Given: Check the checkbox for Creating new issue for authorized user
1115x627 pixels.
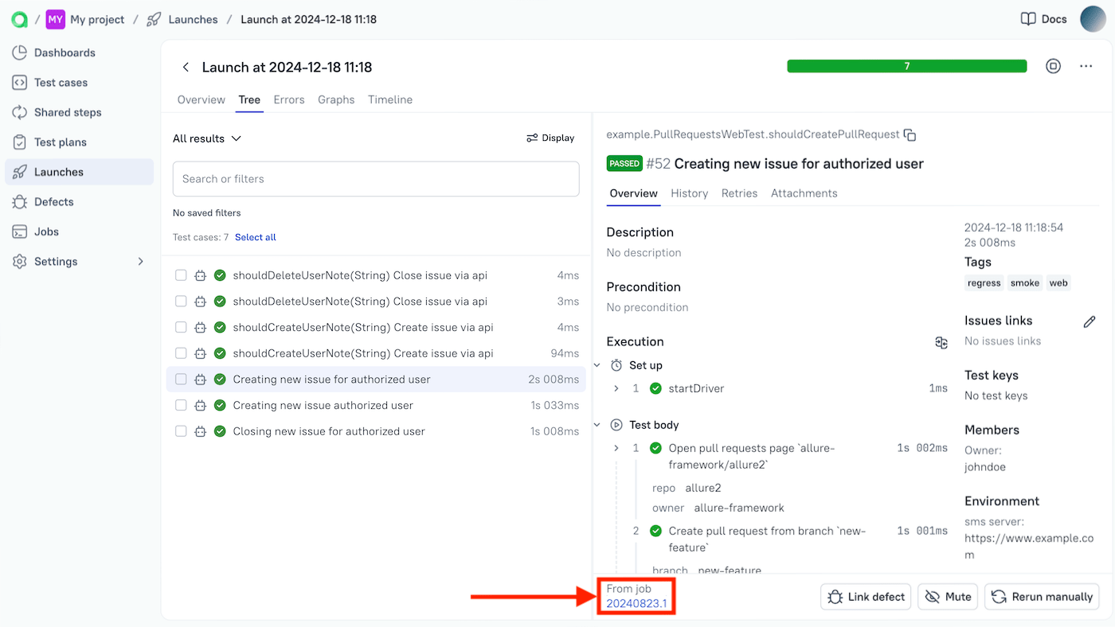Looking at the screenshot, I should (180, 379).
